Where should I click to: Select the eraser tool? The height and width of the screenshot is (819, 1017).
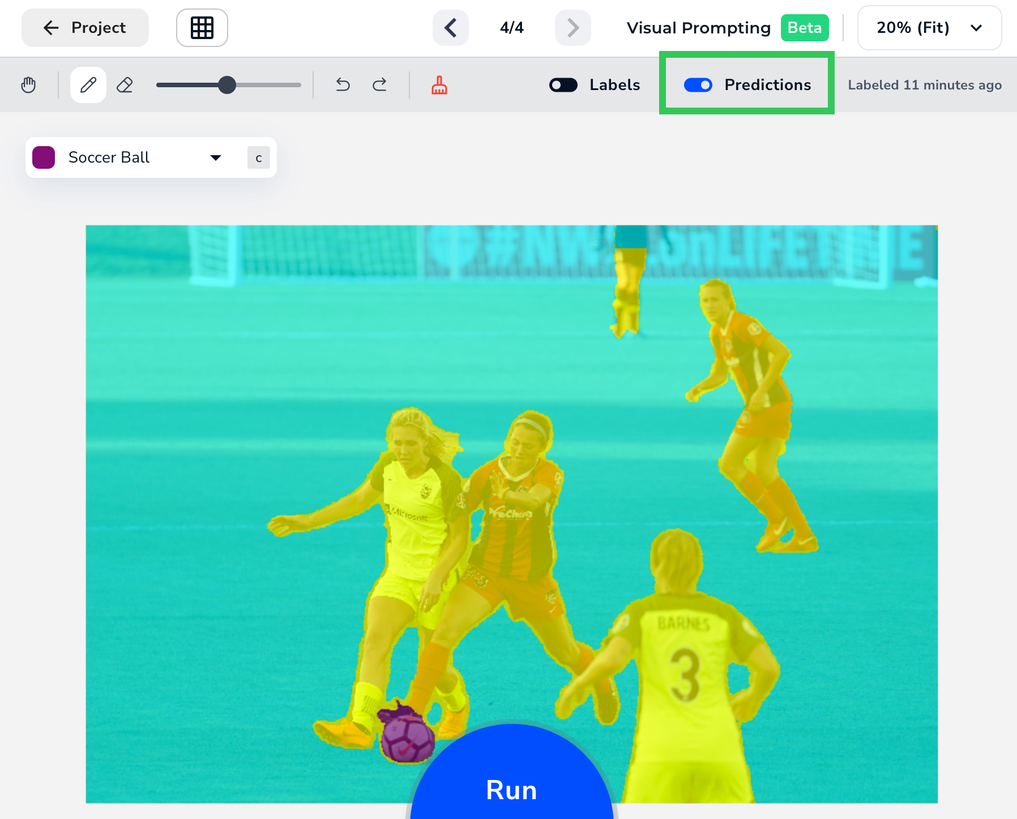click(x=125, y=85)
